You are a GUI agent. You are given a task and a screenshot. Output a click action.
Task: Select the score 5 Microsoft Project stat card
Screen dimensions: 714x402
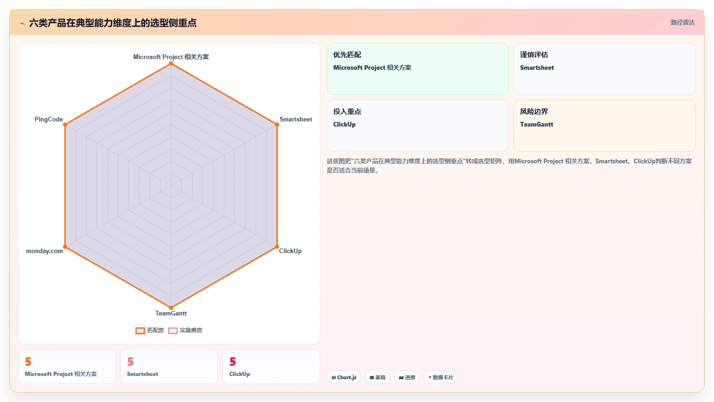tap(67, 367)
